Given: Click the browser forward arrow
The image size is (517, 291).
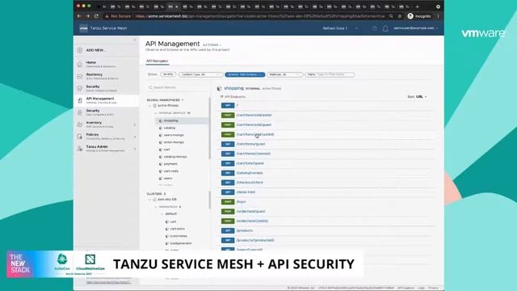Looking at the screenshot, I should [88, 16].
